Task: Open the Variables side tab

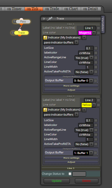Action: (x=103, y=24)
